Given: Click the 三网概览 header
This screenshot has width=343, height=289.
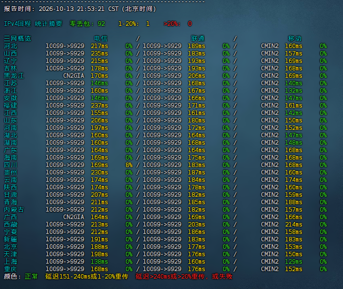Looking at the screenshot, I should [x=17, y=39].
